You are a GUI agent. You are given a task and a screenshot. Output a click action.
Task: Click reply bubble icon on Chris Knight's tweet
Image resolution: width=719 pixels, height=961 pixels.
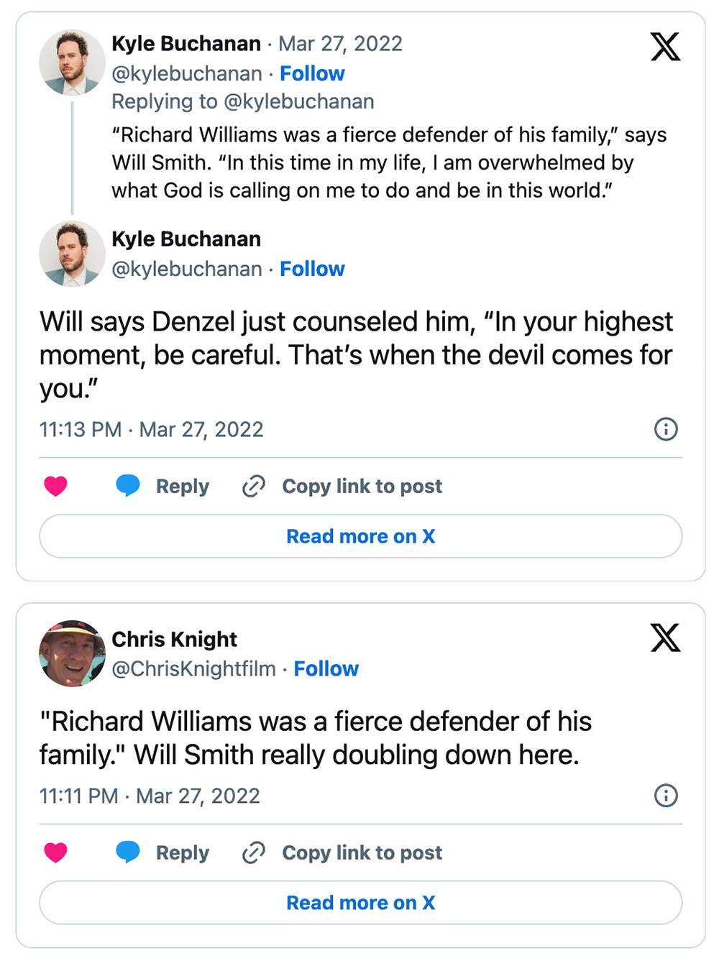(x=128, y=852)
